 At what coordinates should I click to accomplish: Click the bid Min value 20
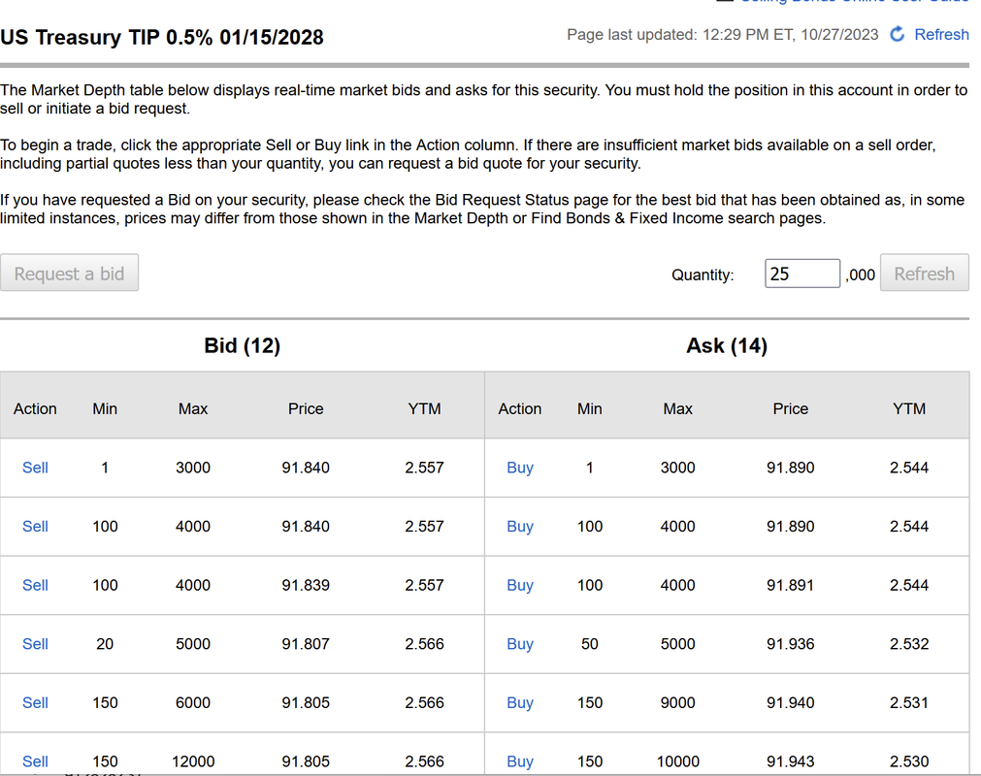(x=105, y=644)
